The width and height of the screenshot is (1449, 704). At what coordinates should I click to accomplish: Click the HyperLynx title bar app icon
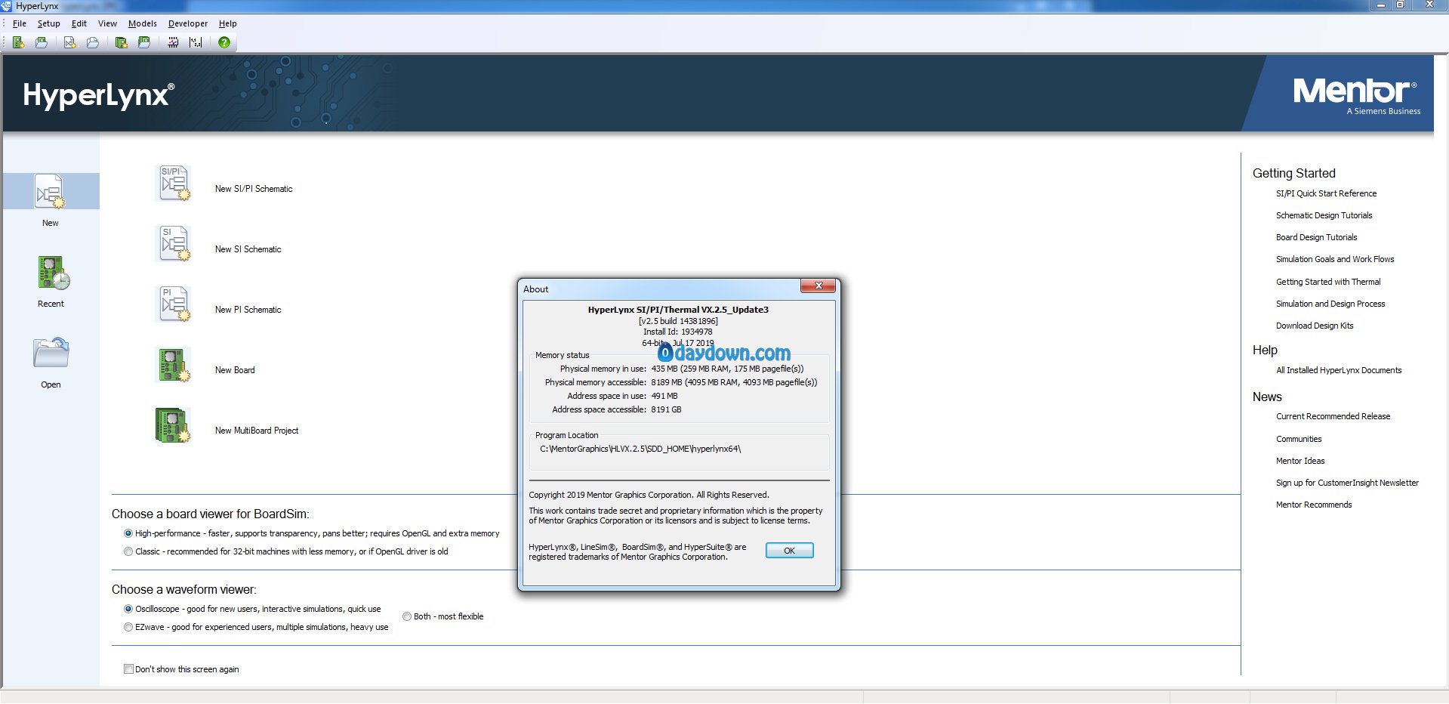(6, 5)
